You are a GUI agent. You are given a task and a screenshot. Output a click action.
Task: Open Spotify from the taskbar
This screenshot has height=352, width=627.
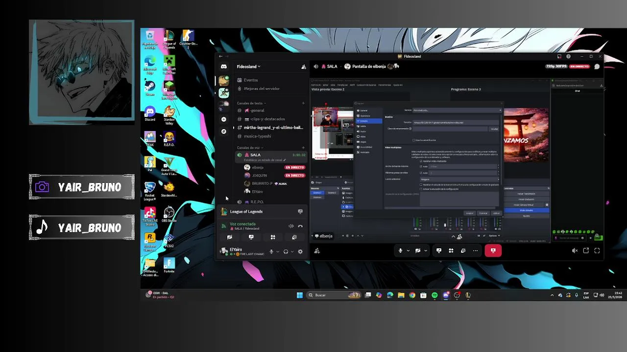[x=434, y=295]
